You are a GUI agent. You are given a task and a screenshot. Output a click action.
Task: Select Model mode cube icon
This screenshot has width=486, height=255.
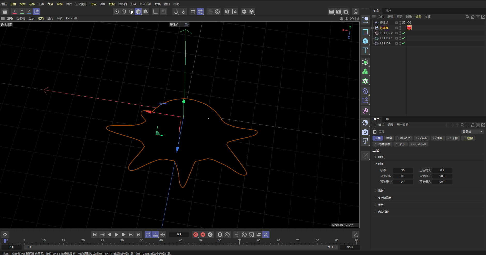point(138,12)
